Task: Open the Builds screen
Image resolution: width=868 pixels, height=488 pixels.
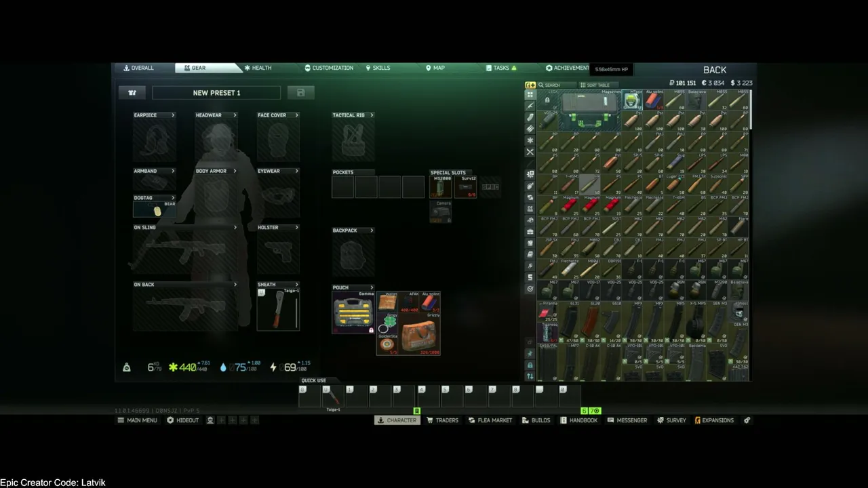Action: [x=536, y=420]
